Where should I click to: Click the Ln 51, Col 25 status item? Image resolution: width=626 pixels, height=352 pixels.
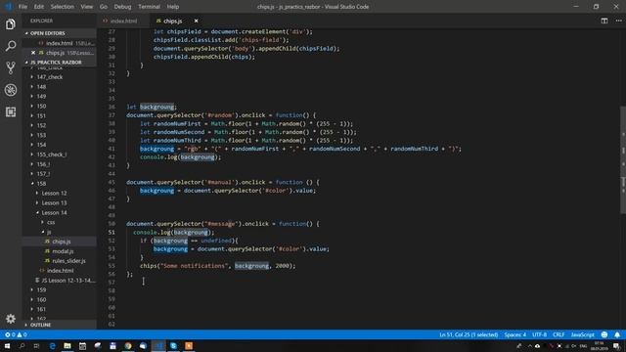click(469, 334)
